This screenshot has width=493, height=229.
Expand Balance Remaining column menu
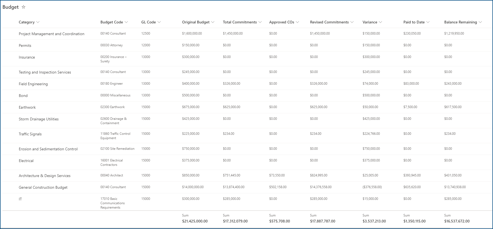[x=480, y=22]
